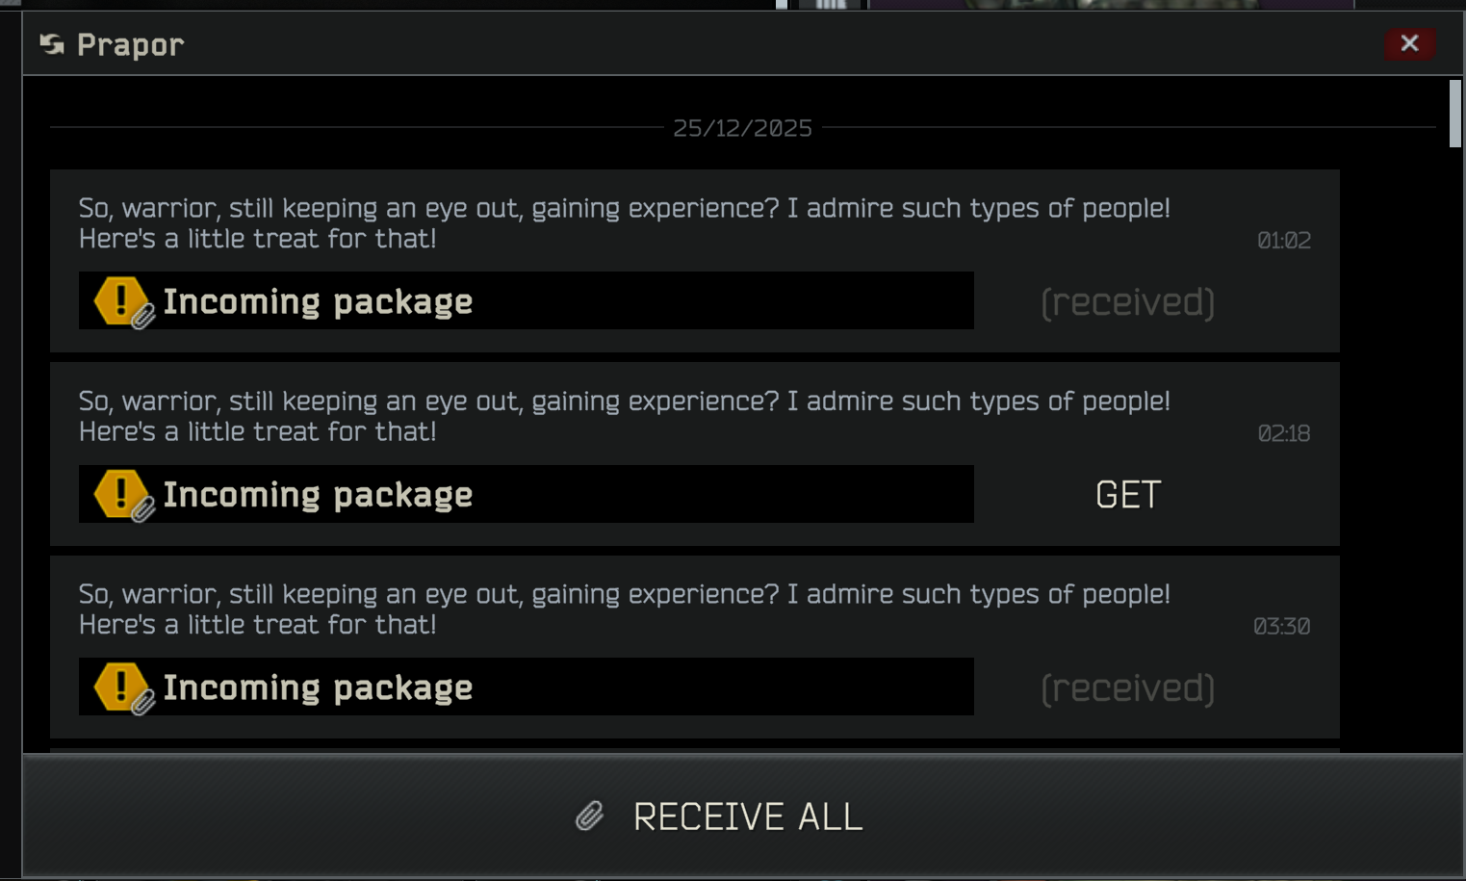Get the package from the 02:18 message

pos(1128,495)
